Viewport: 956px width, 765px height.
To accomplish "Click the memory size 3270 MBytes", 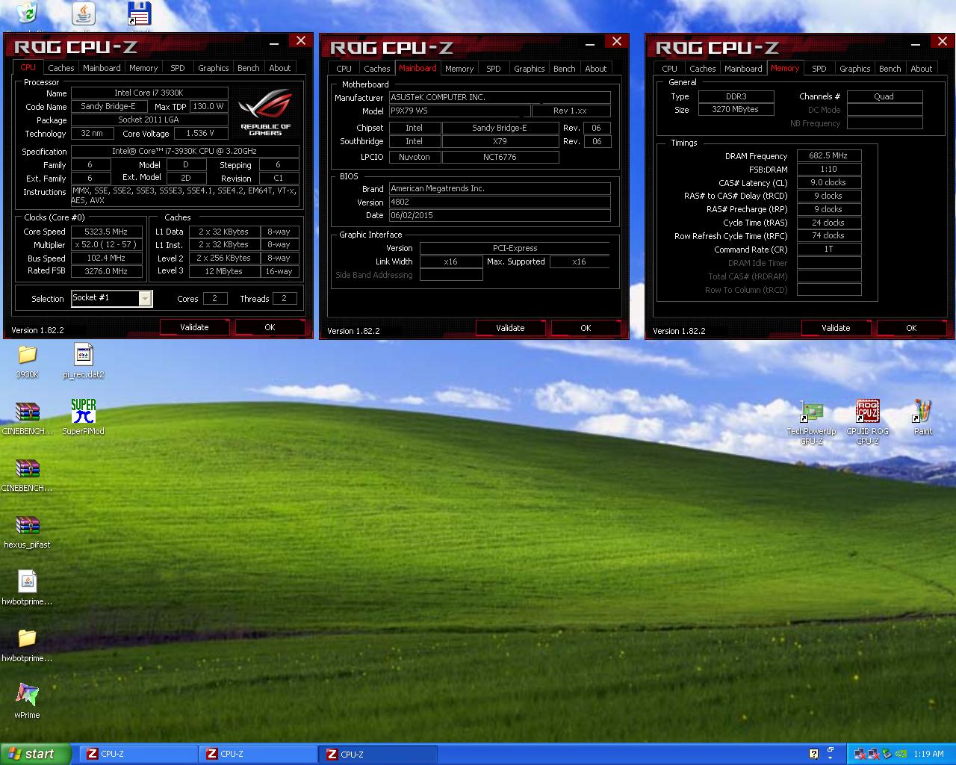I will click(x=736, y=109).
